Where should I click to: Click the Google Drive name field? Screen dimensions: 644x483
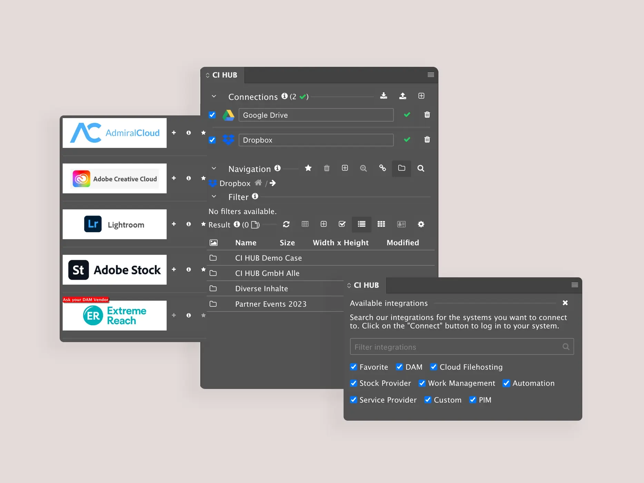tap(316, 115)
